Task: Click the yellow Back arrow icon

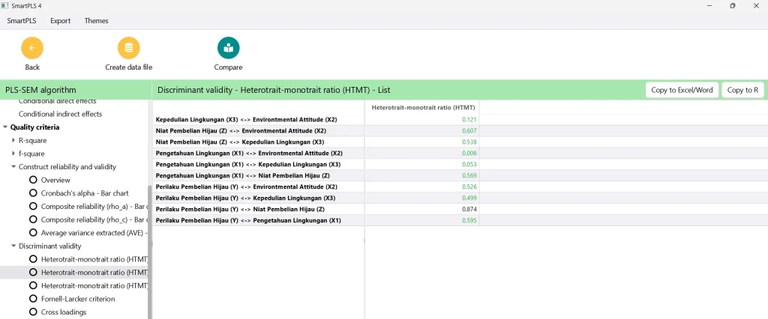Action: point(31,48)
